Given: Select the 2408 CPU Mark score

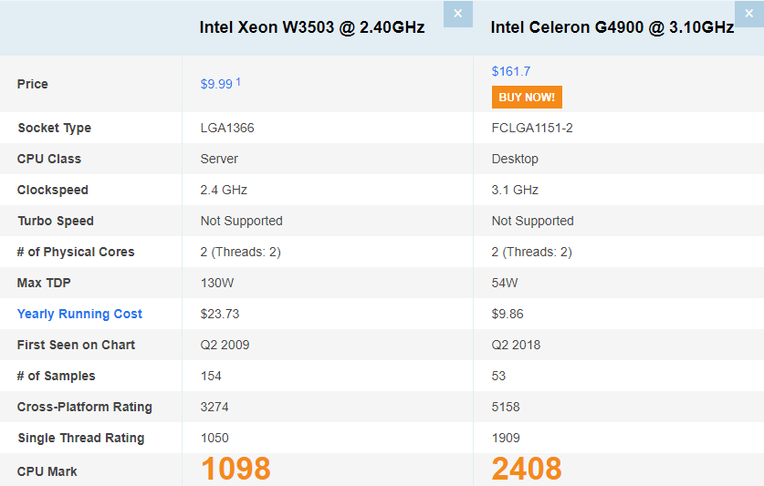Looking at the screenshot, I should pyautogui.click(x=527, y=469).
